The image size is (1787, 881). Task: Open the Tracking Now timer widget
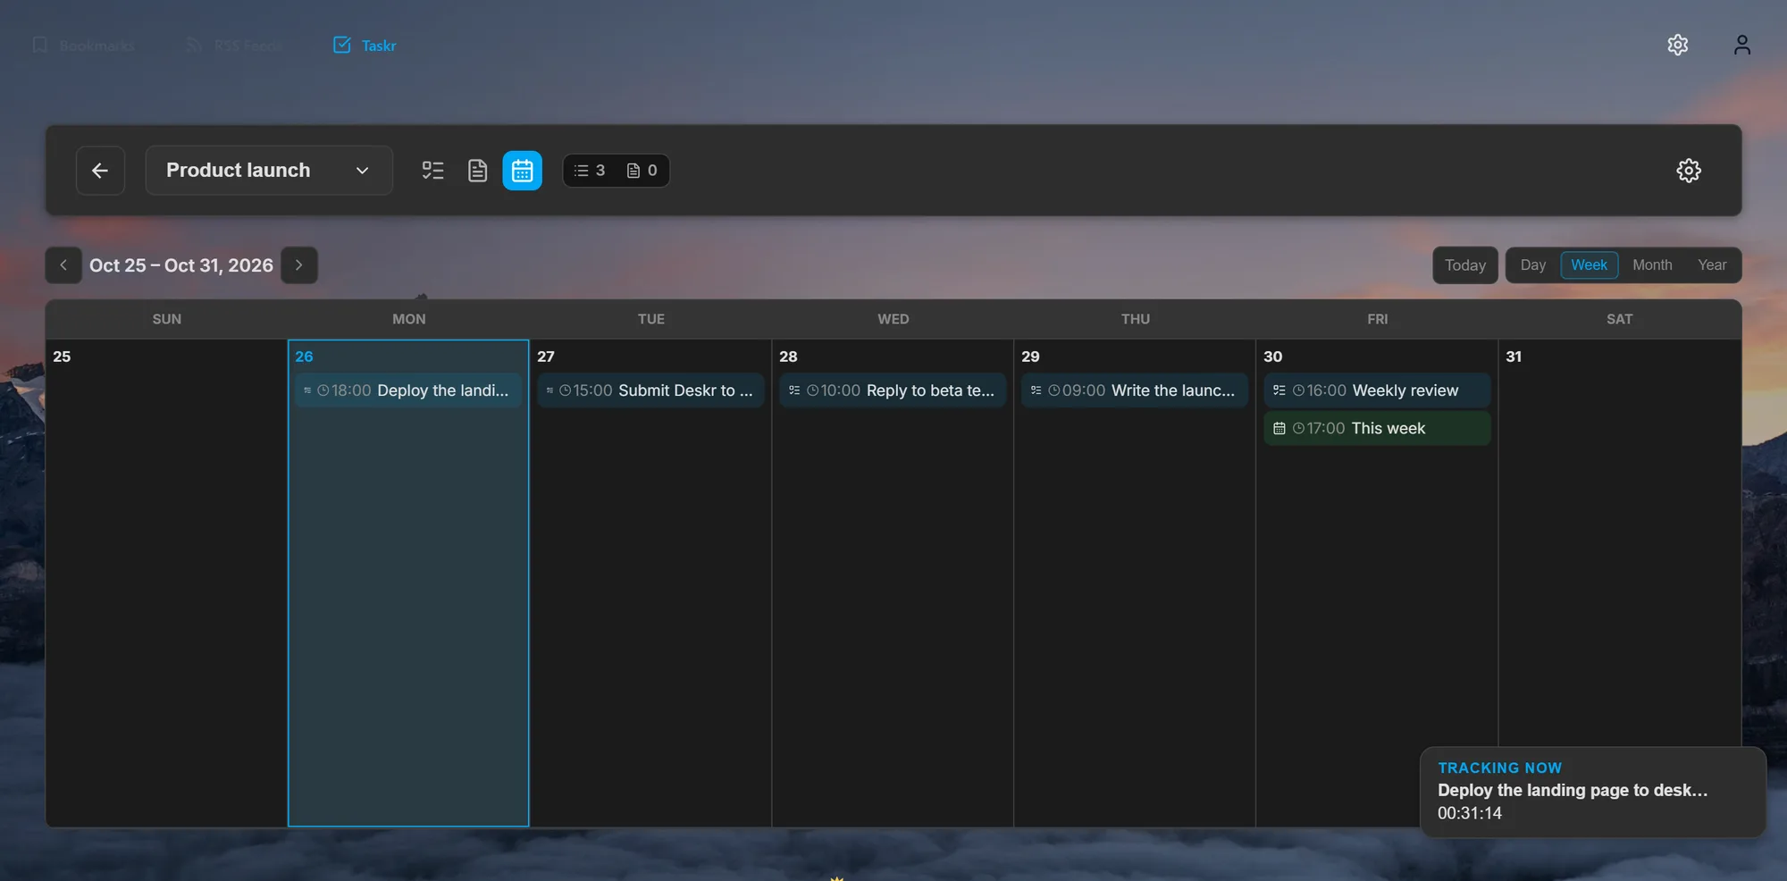[1592, 792]
